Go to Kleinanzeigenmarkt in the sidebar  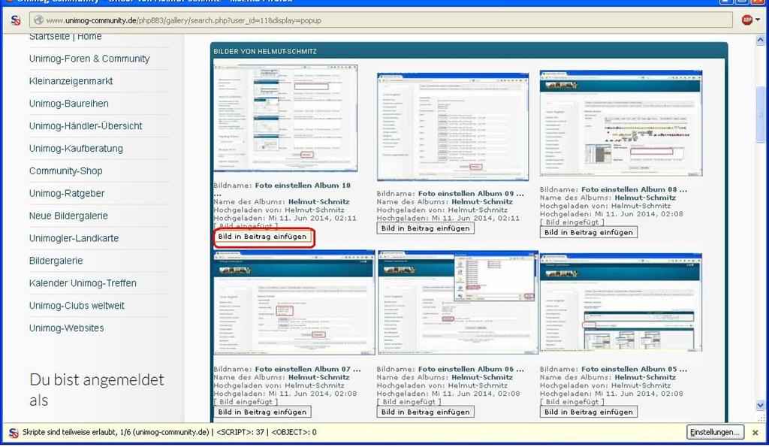[71, 81]
